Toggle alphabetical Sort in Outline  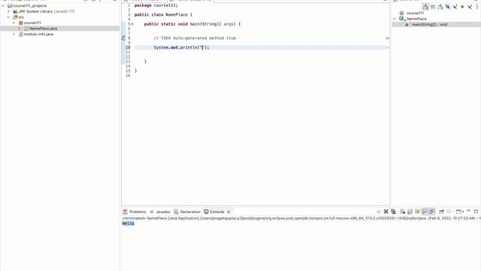[x=440, y=7]
